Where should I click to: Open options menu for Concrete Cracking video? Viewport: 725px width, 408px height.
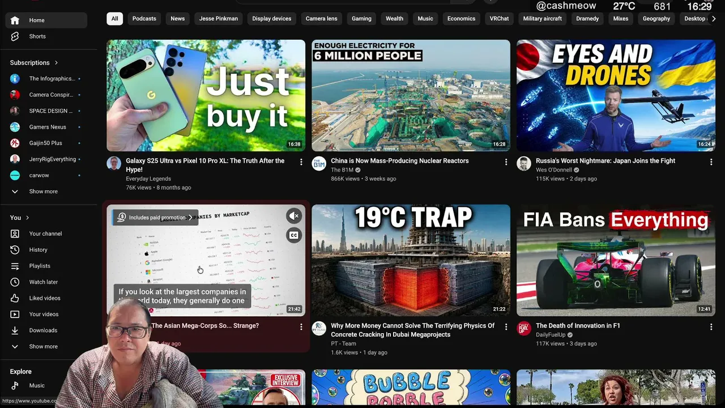(506, 327)
